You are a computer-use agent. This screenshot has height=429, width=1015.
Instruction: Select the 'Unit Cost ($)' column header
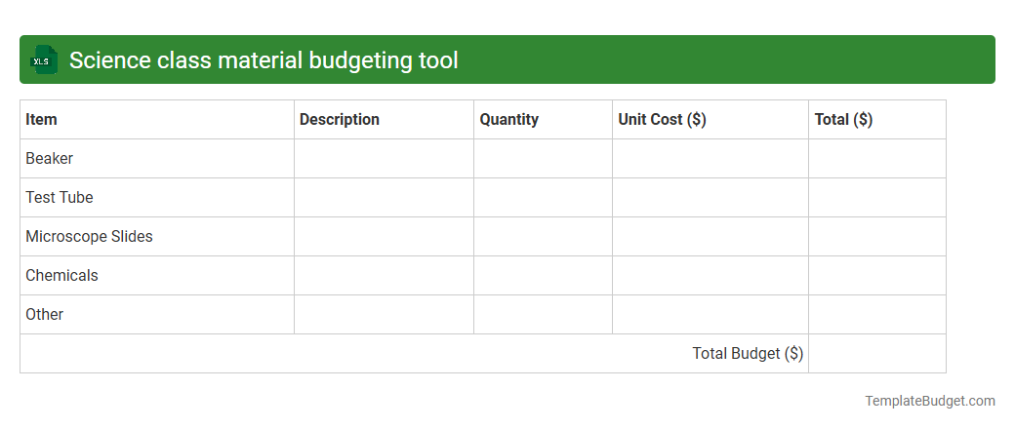(710, 120)
